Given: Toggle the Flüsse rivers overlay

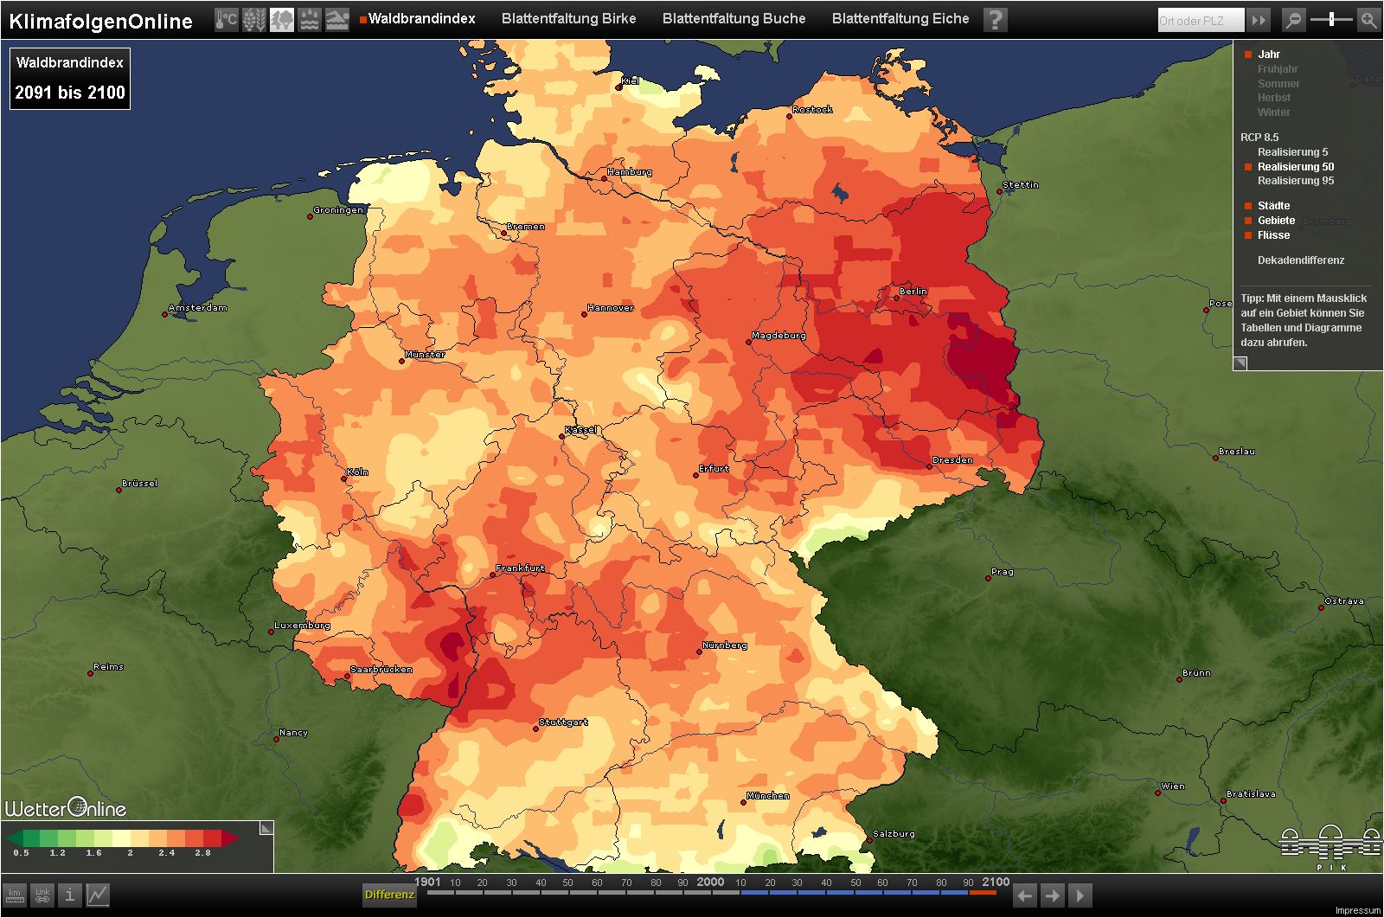Looking at the screenshot, I should click(x=1273, y=235).
